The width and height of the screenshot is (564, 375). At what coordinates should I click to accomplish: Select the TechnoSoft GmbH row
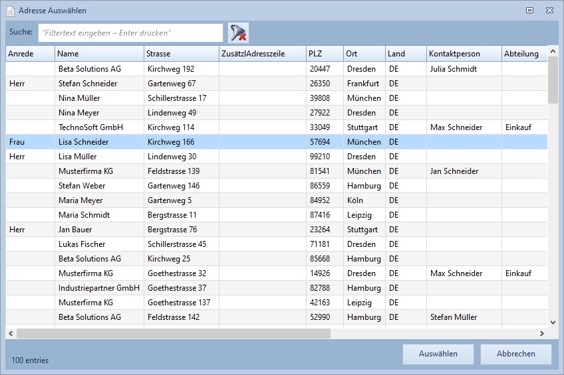pos(90,127)
